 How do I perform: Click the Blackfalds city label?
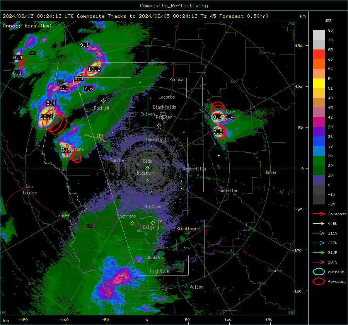tap(164, 107)
